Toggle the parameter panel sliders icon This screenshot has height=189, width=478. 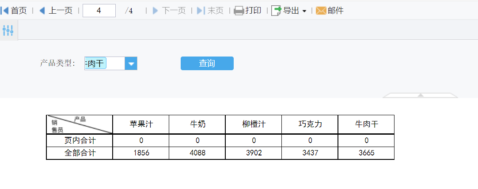[8, 30]
